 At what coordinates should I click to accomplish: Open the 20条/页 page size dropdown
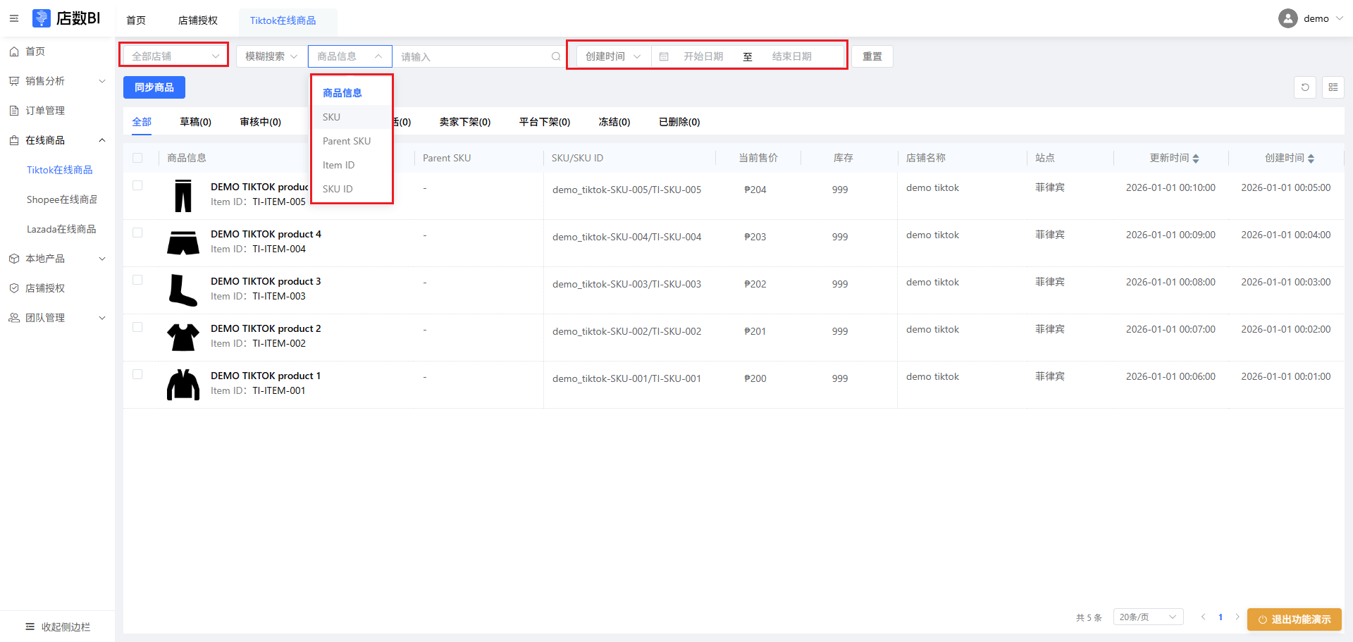(x=1147, y=617)
